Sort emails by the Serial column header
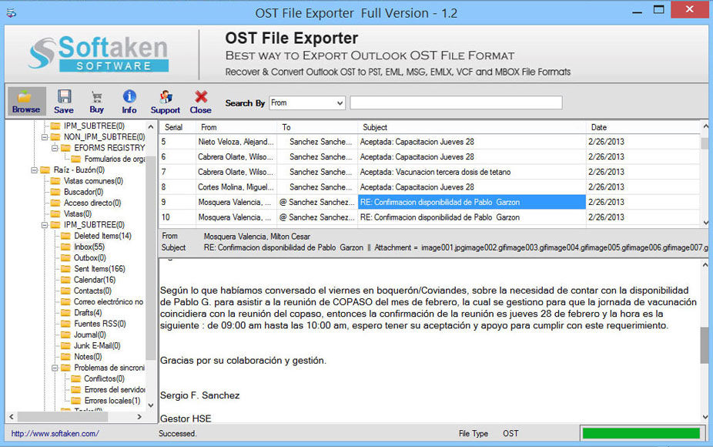This screenshot has width=713, height=447. tap(177, 127)
